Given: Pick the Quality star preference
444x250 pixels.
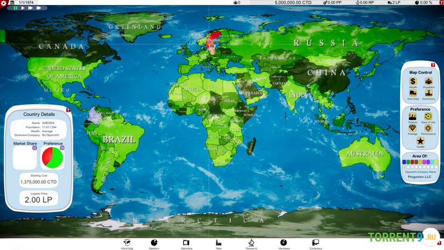Looking at the screenshot, I should coord(420,141).
